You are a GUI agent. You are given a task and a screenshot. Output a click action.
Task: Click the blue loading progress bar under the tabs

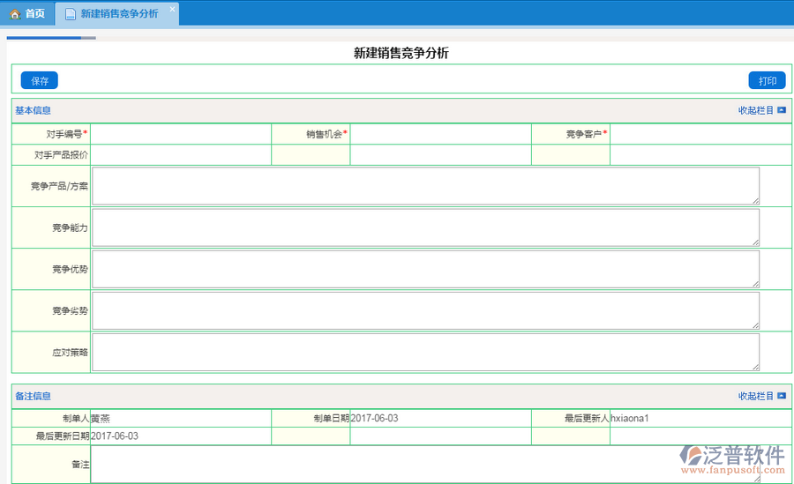(x=44, y=38)
